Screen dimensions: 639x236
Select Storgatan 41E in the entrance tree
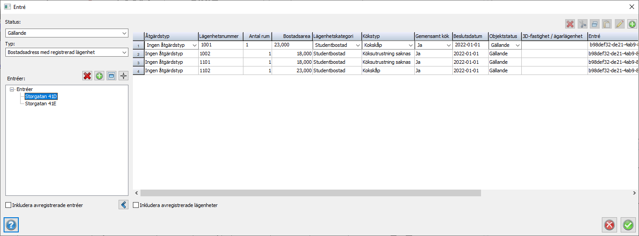[41, 104]
